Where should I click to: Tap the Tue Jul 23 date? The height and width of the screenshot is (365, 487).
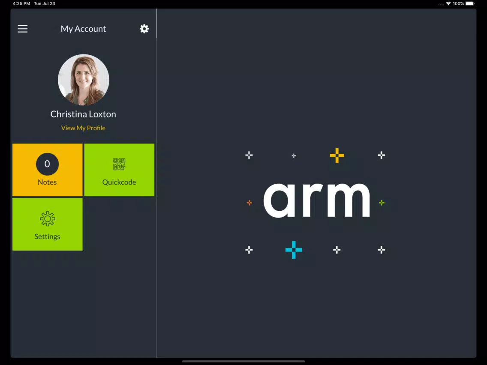coord(45,4)
